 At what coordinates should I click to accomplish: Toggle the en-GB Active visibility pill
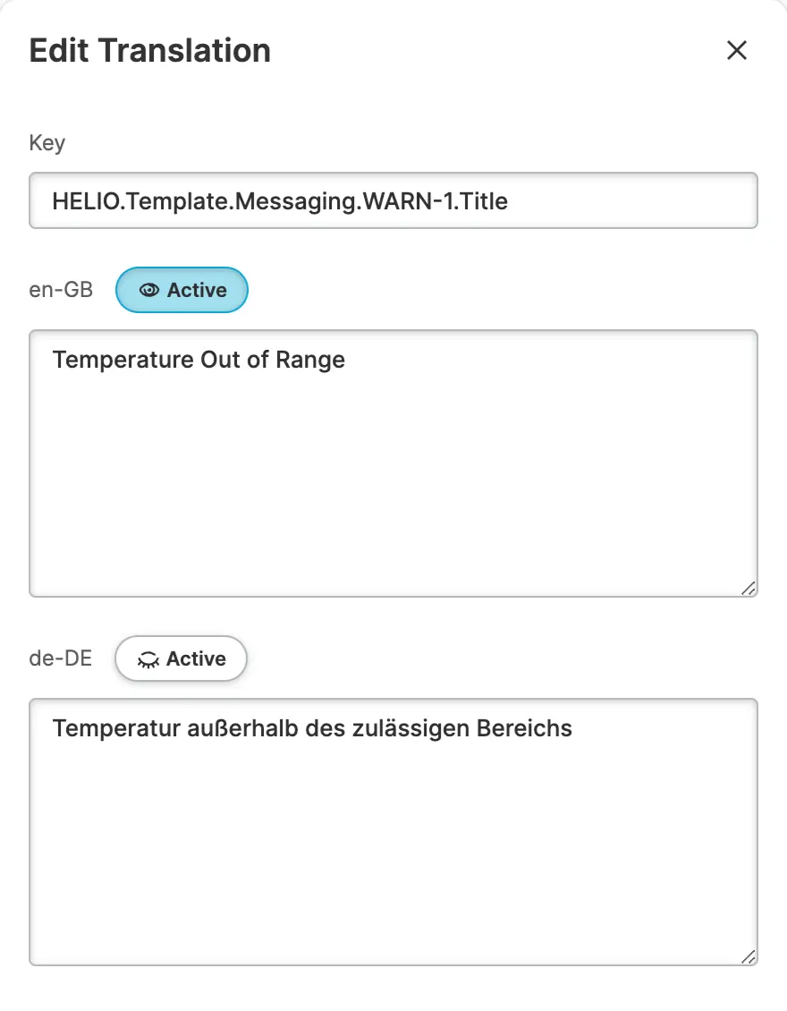182,290
